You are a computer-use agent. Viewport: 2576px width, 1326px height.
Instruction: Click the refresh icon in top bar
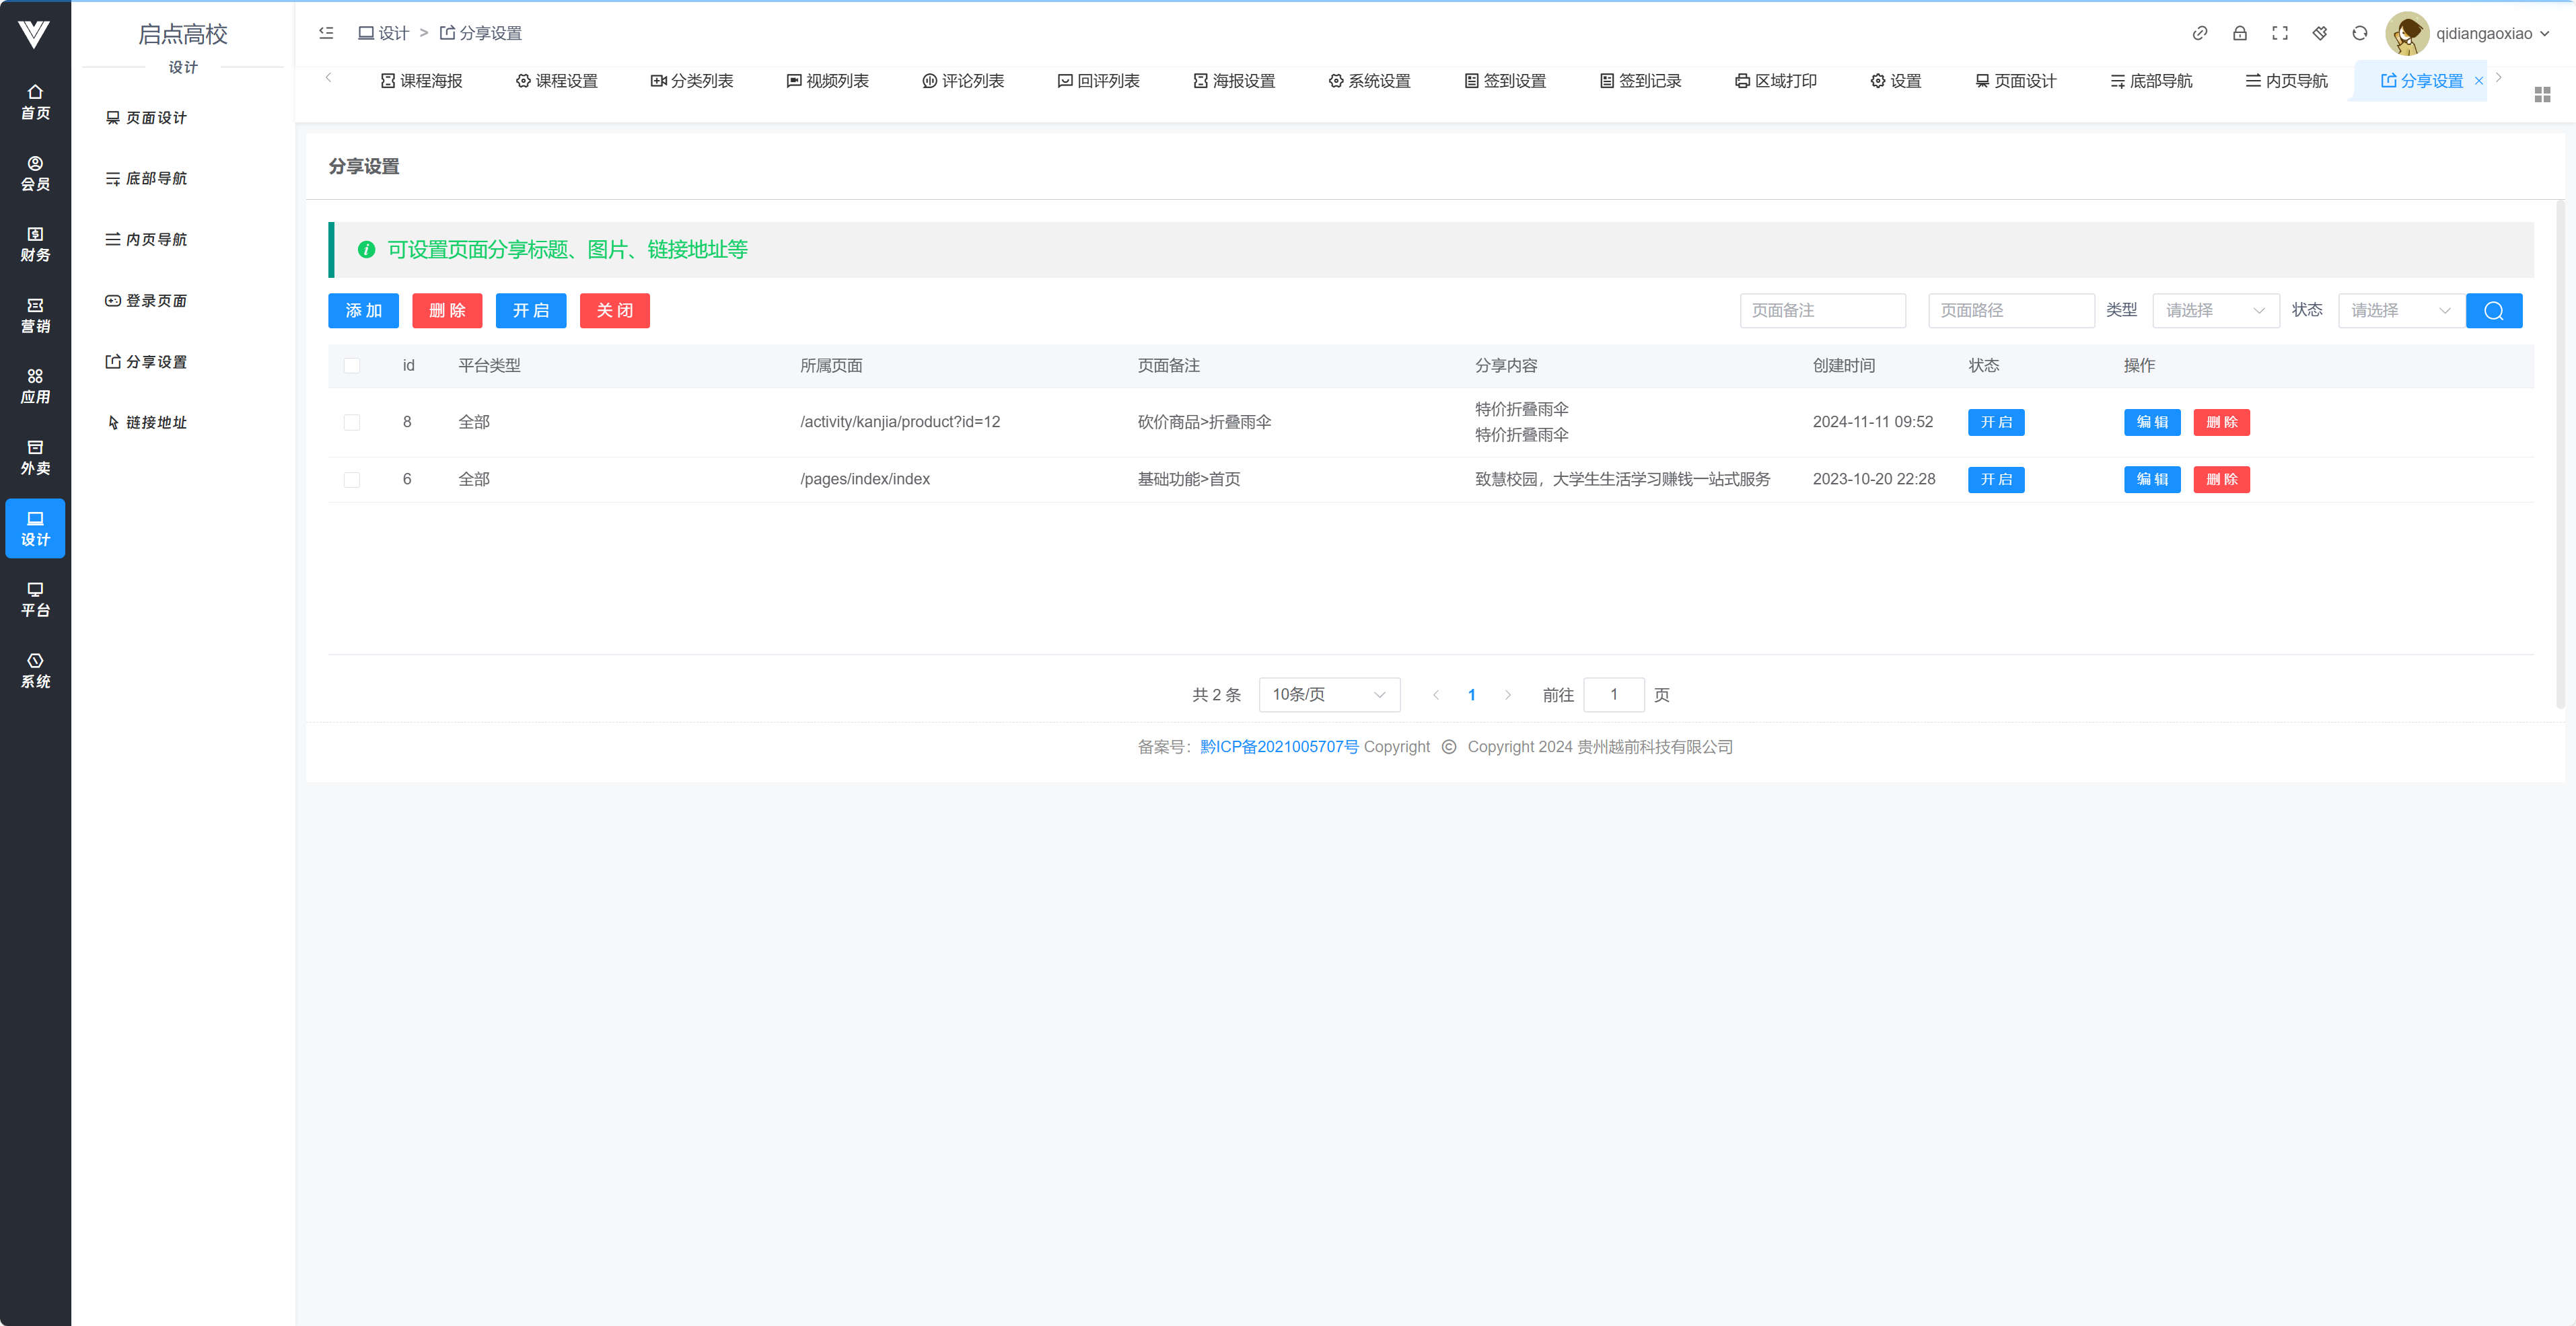coord(2359,33)
